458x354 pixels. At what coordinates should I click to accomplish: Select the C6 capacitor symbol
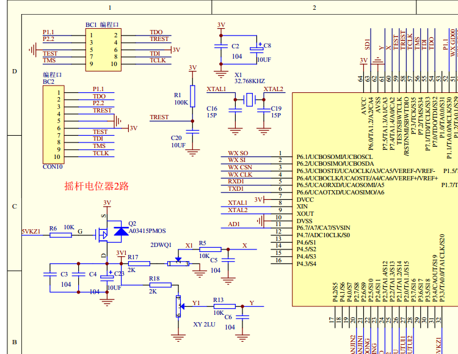pos(242,317)
